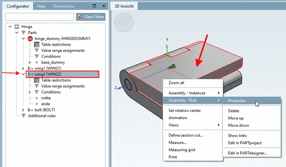Click the Additional rules triangle icon
This screenshot has height=167, width=286.
pyautogui.click(x=24, y=116)
